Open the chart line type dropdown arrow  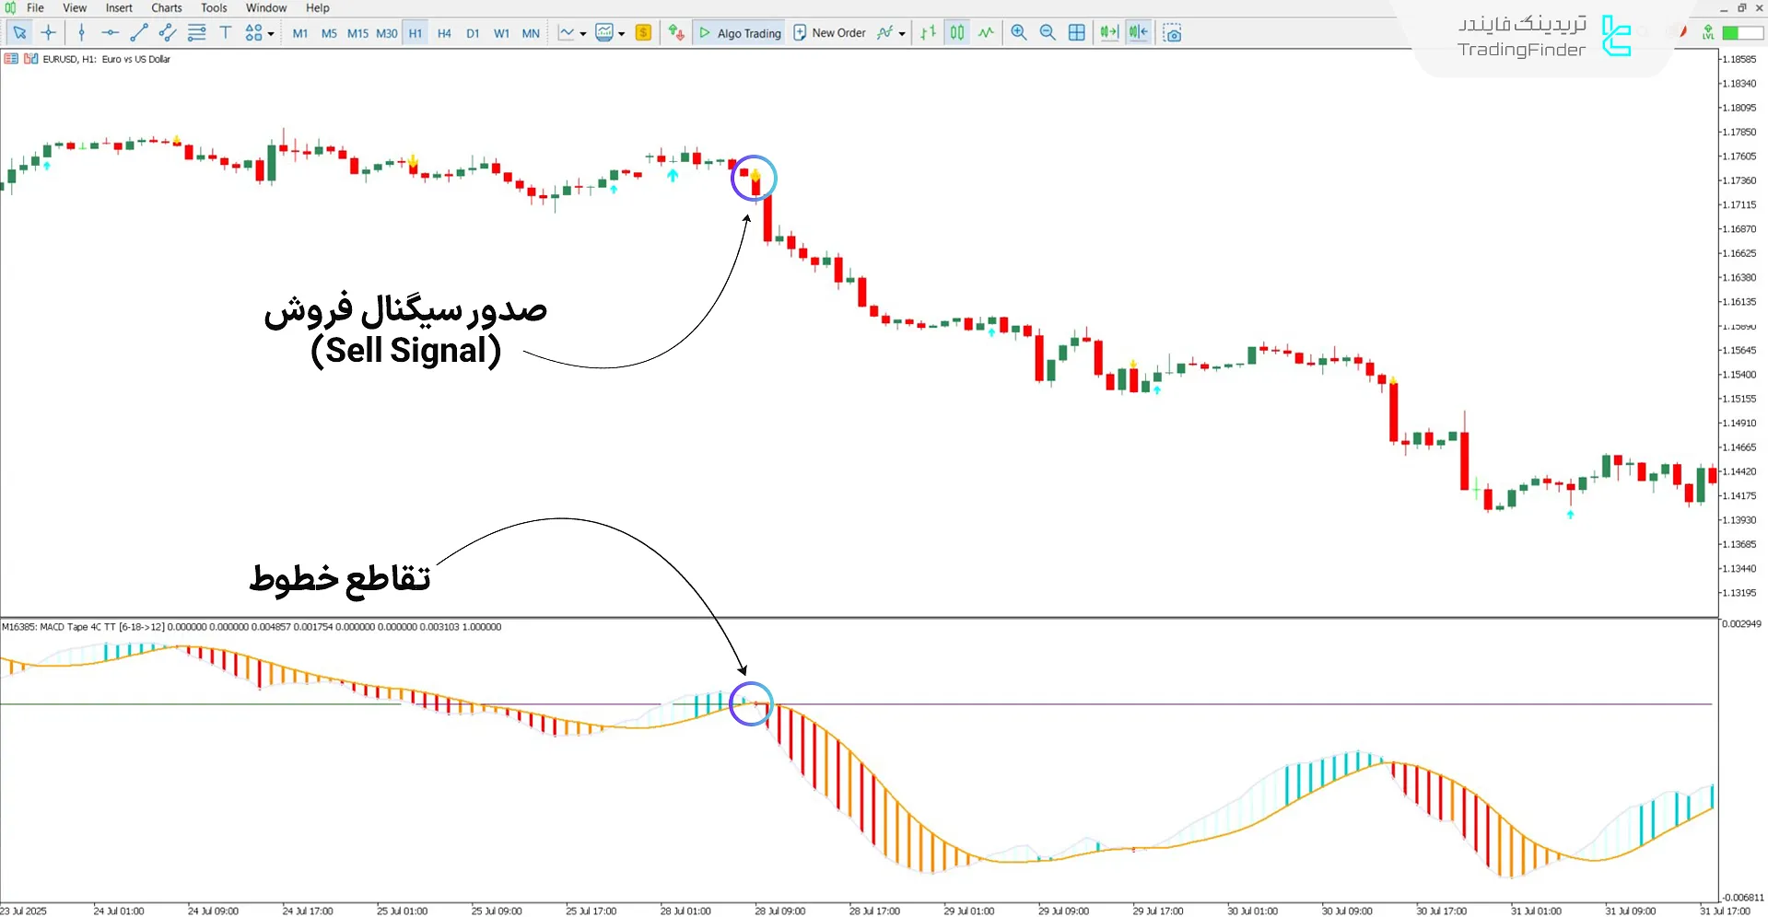583,34
